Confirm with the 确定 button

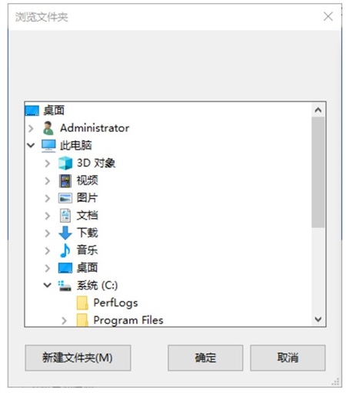(205, 358)
